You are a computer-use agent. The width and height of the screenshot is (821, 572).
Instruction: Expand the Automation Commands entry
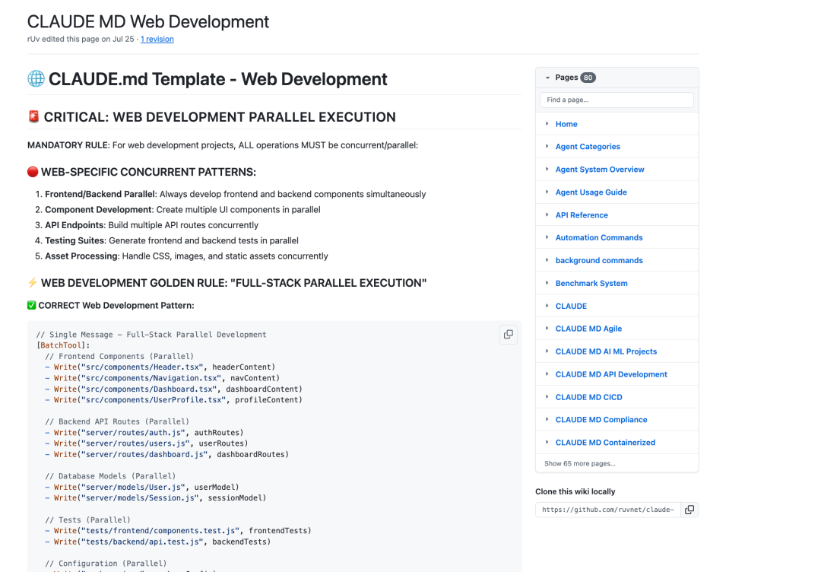click(547, 238)
